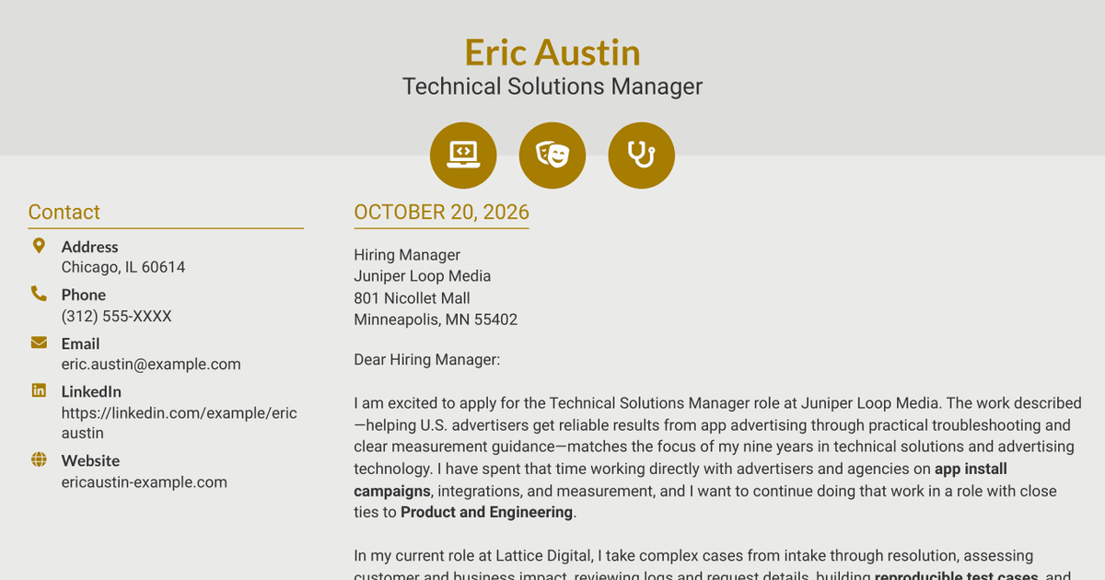The image size is (1105, 580).
Task: Click the address line Juniper Loop Media
Action: click(x=423, y=276)
